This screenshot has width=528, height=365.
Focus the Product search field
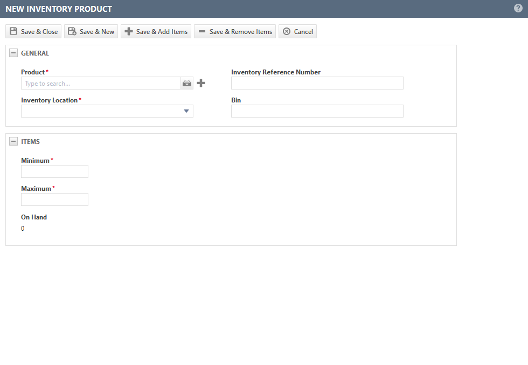click(x=101, y=83)
